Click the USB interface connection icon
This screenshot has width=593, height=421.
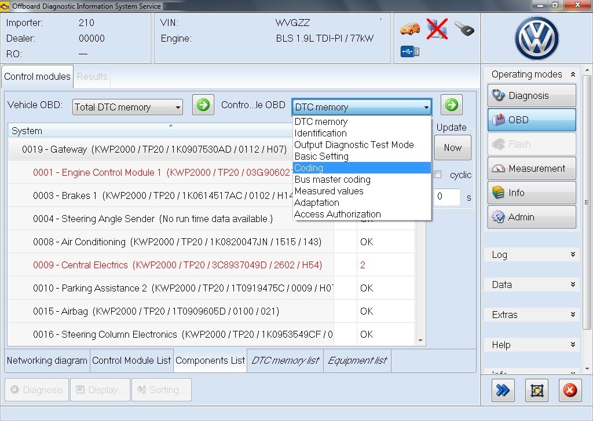tap(410, 51)
